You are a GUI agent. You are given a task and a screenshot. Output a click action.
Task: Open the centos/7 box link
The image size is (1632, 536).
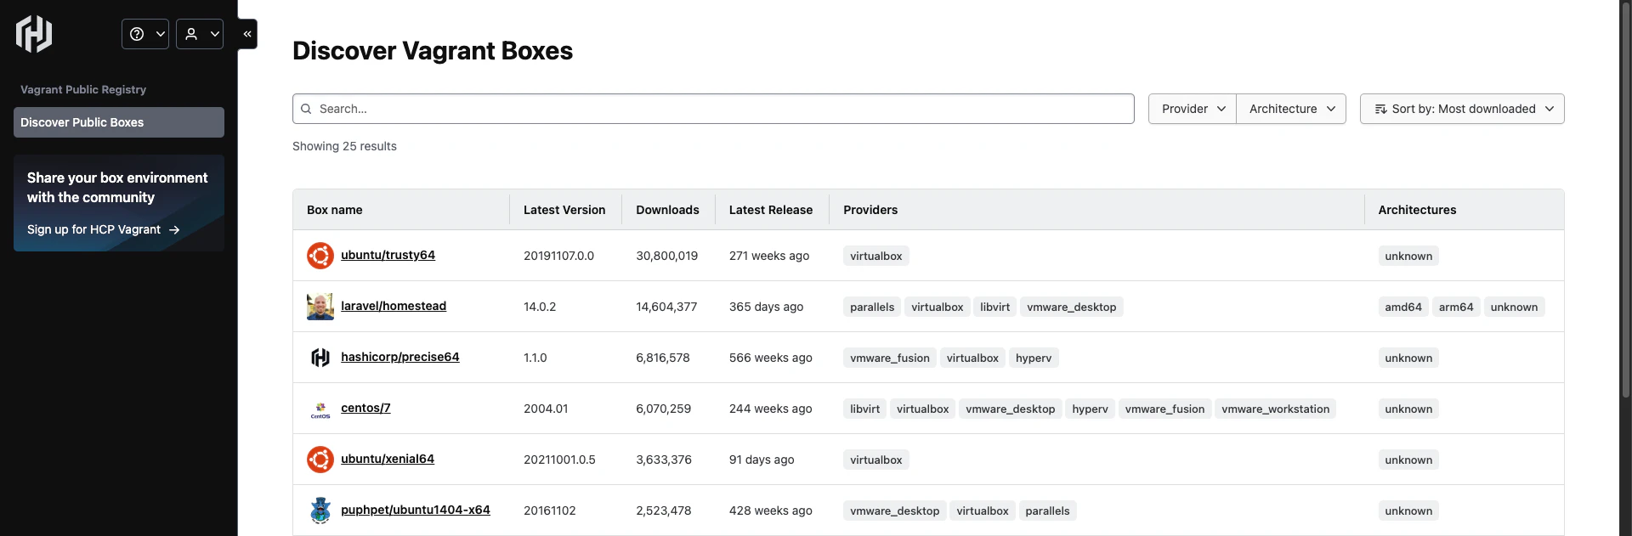click(x=365, y=408)
